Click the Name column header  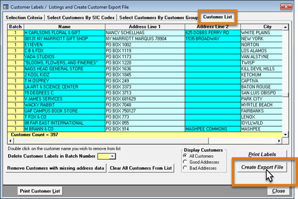[64, 27]
